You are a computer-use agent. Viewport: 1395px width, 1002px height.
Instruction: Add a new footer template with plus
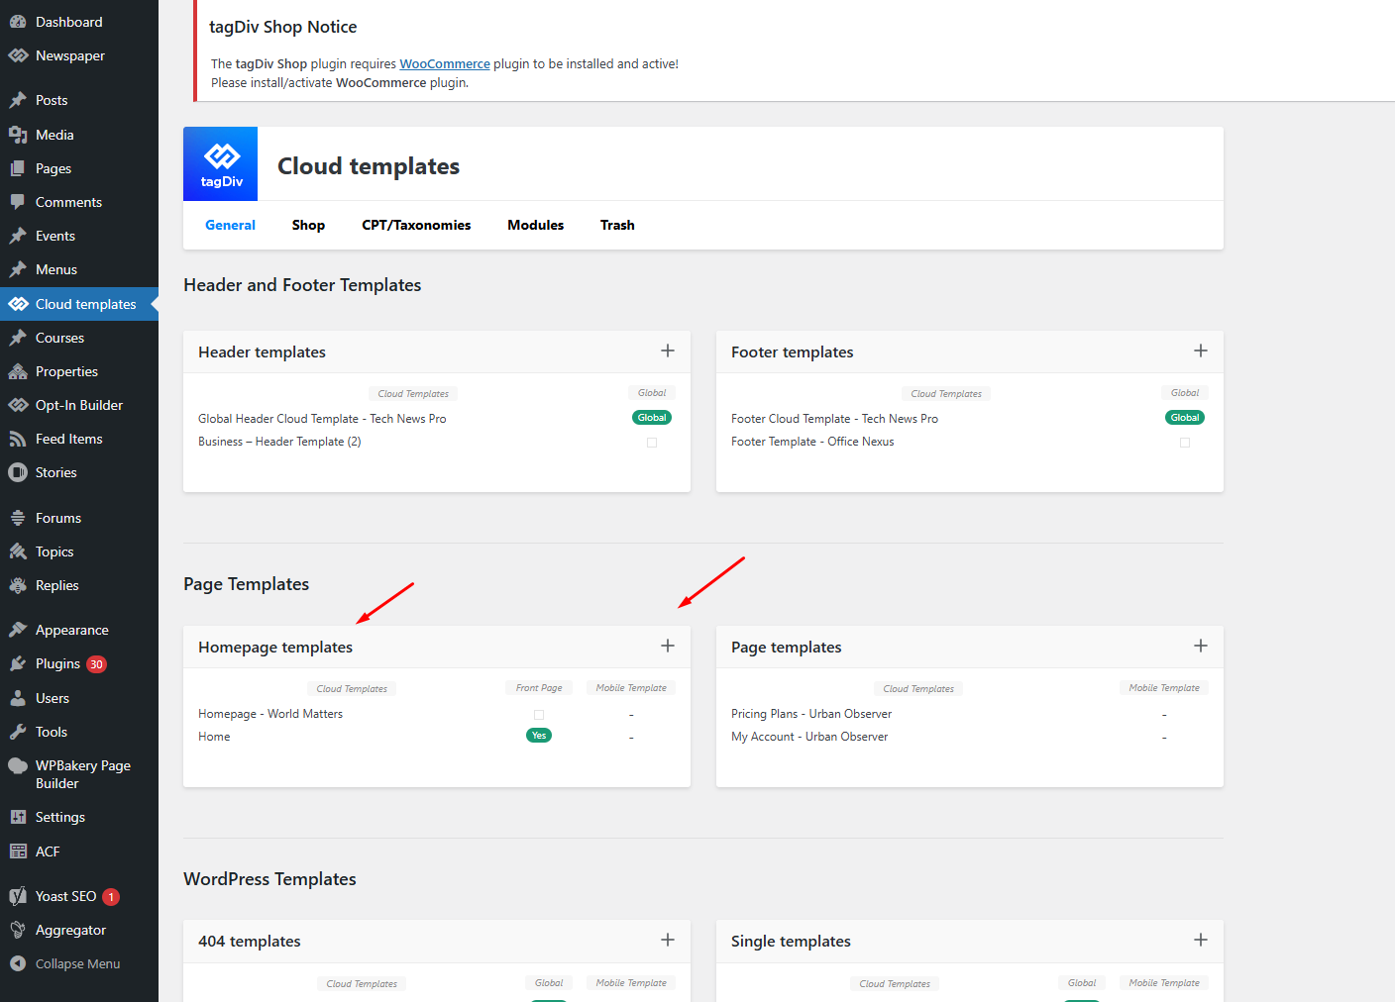click(x=1201, y=351)
